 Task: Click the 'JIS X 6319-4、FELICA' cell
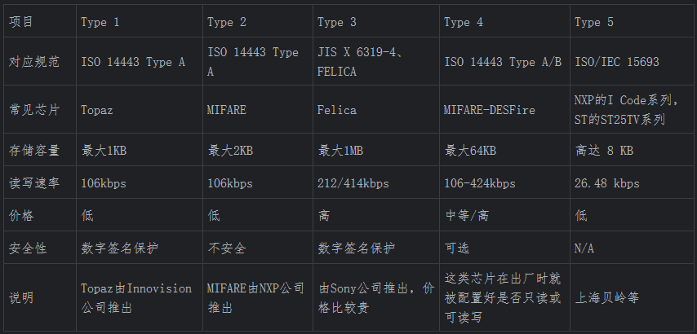pos(359,62)
